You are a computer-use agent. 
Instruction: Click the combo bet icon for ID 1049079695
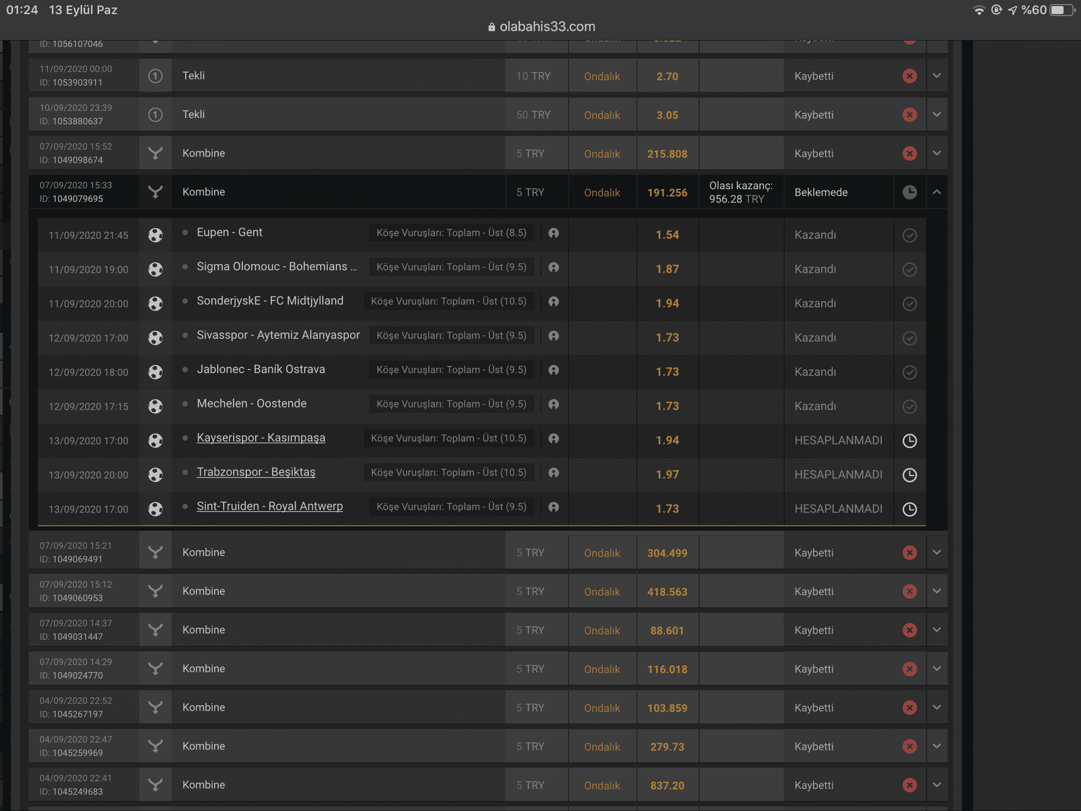click(156, 192)
